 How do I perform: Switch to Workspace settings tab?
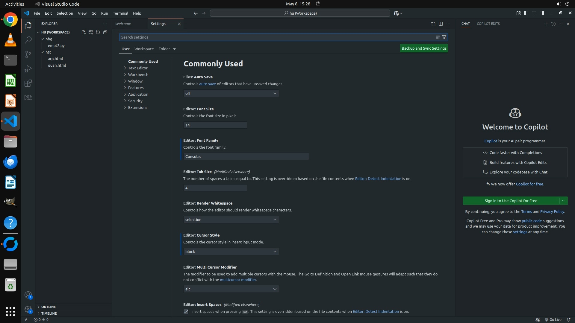[x=144, y=49]
